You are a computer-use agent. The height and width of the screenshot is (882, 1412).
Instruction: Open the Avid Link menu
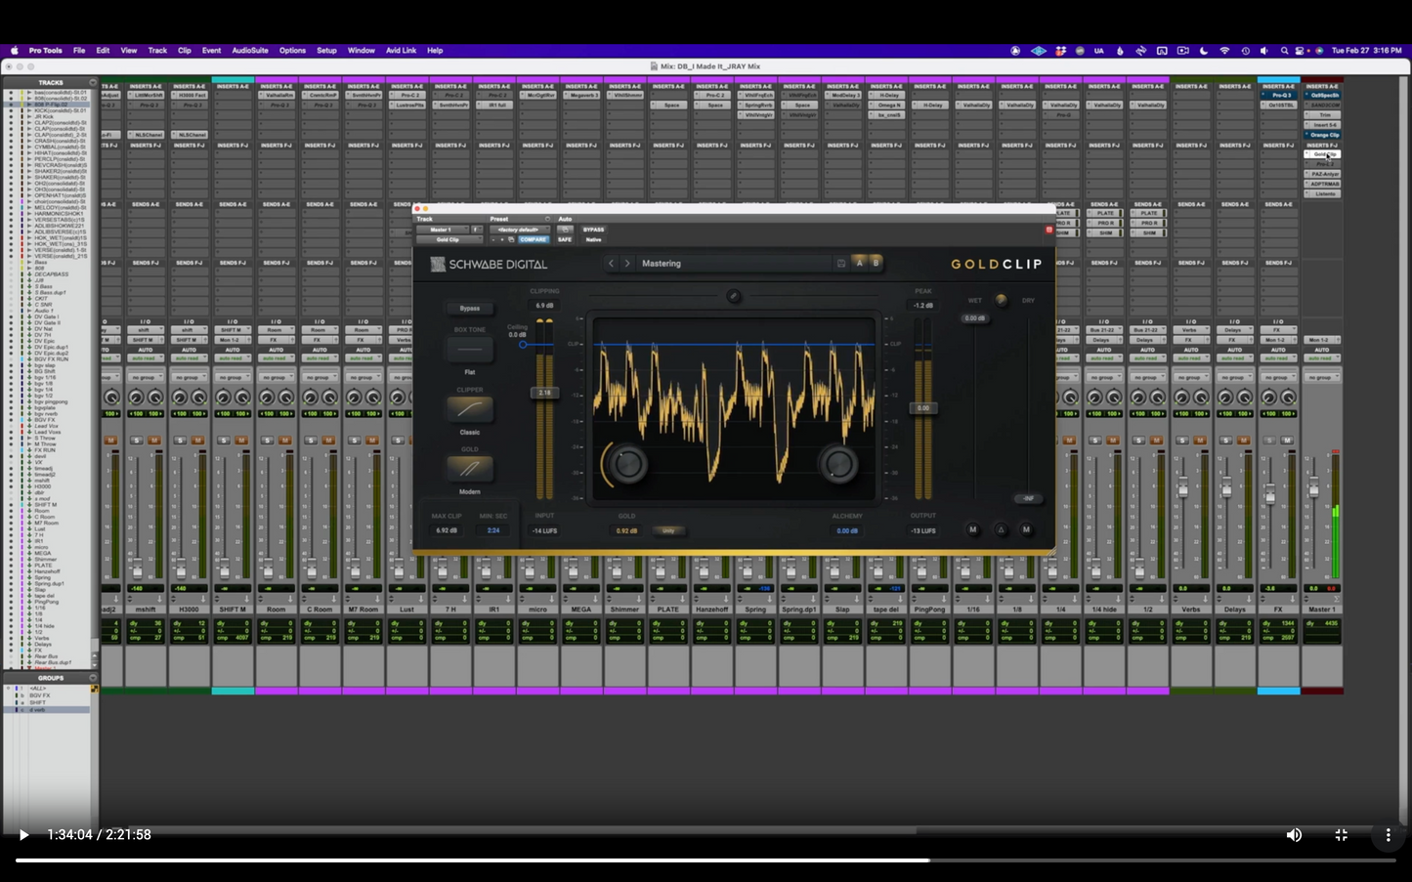[x=401, y=51]
